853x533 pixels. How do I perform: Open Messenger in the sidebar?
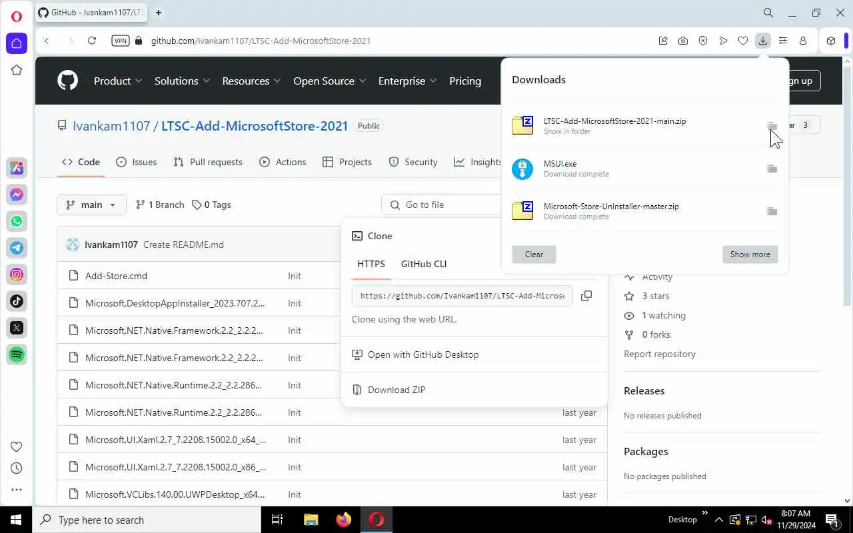[17, 195]
